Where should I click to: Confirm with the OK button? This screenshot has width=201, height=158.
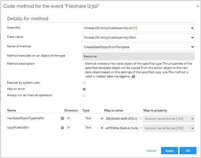point(188,151)
